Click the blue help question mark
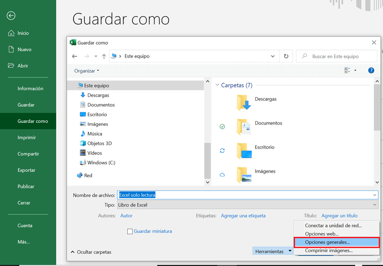 [x=371, y=70]
